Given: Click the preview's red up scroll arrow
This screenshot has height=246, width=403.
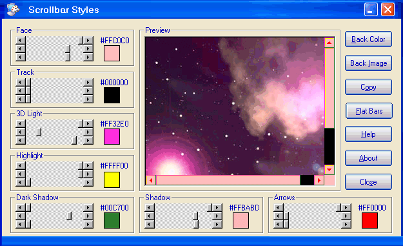Looking at the screenshot, I should tap(329, 43).
